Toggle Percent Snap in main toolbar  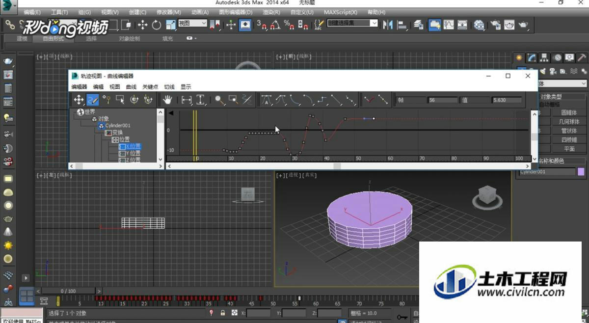pyautogui.click(x=289, y=25)
